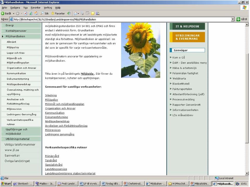This screenshot has height=187, width=250.
Task: Open the Primärvård link
Action: coord(52,156)
